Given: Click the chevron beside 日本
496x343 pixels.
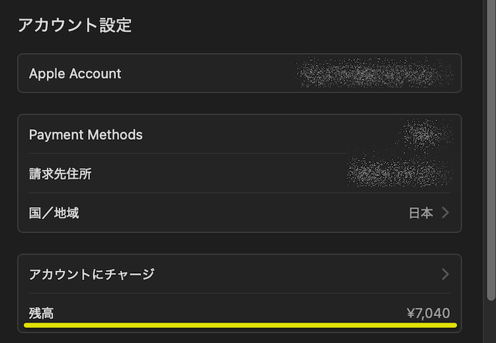Looking at the screenshot, I should tap(445, 213).
